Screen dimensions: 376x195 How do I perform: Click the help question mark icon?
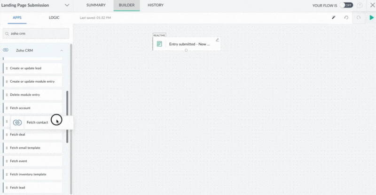click(x=360, y=5)
